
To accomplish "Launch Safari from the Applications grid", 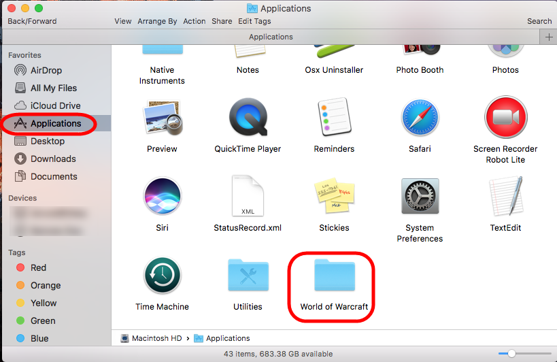I will [420, 118].
